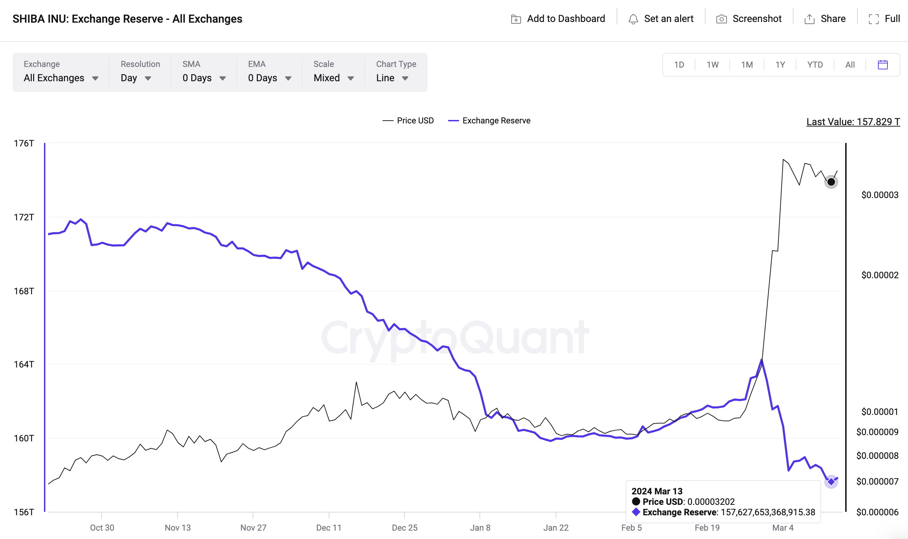908x539 pixels.
Task: Click the 168T left axis label
Action: pyautogui.click(x=24, y=291)
